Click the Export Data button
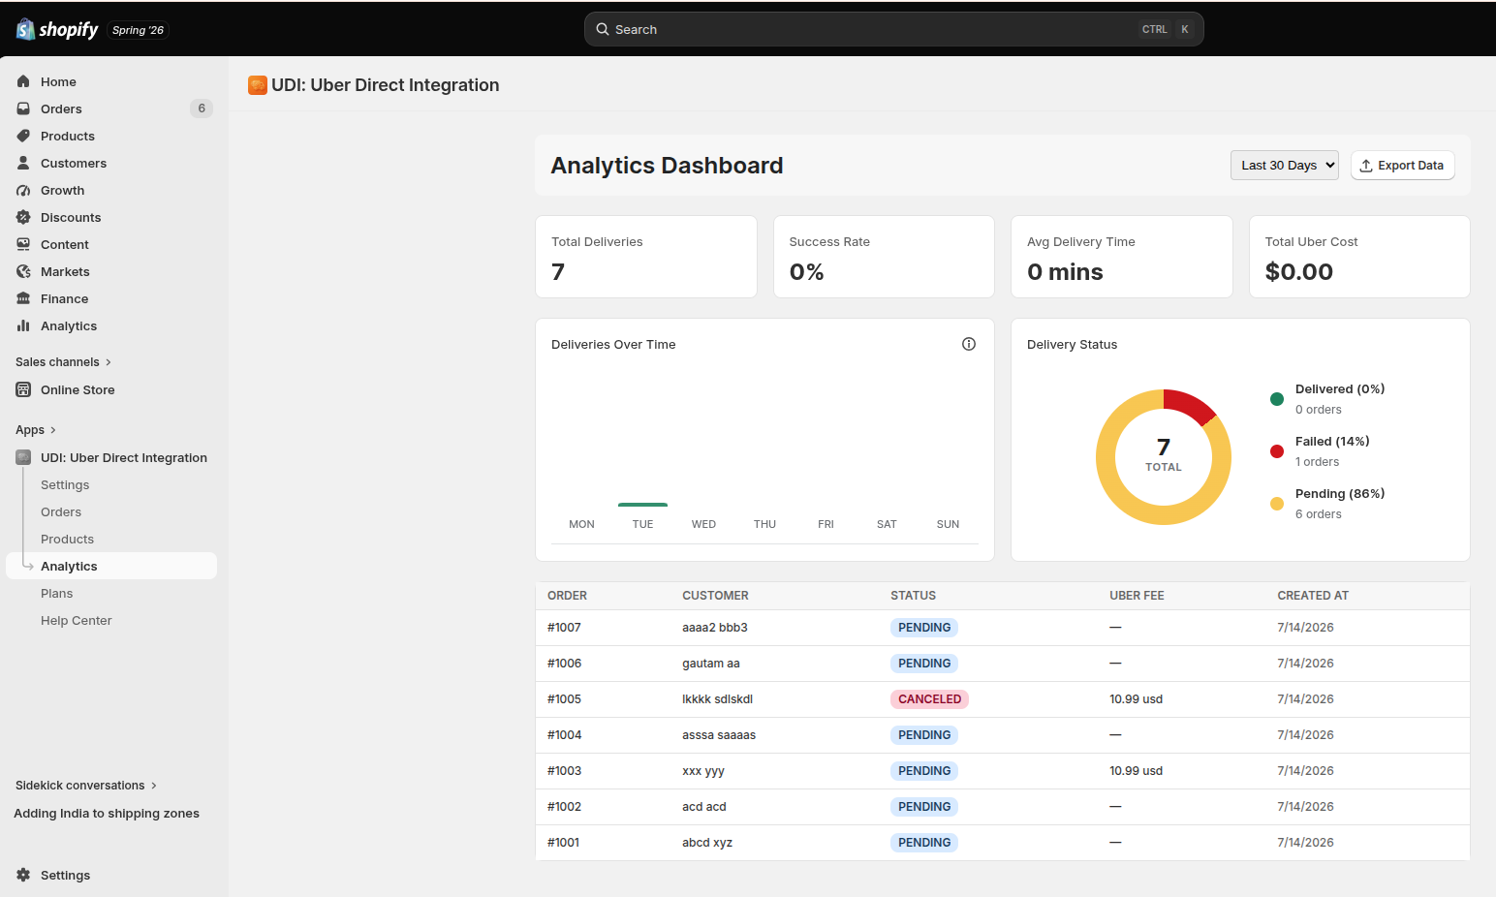 [1402, 165]
